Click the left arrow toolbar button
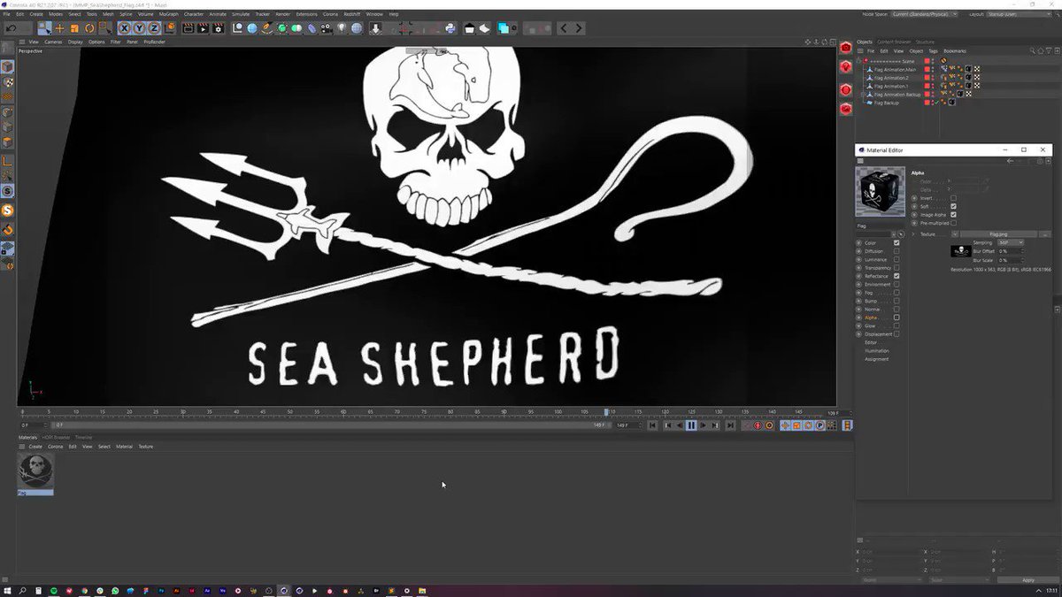 click(x=564, y=28)
